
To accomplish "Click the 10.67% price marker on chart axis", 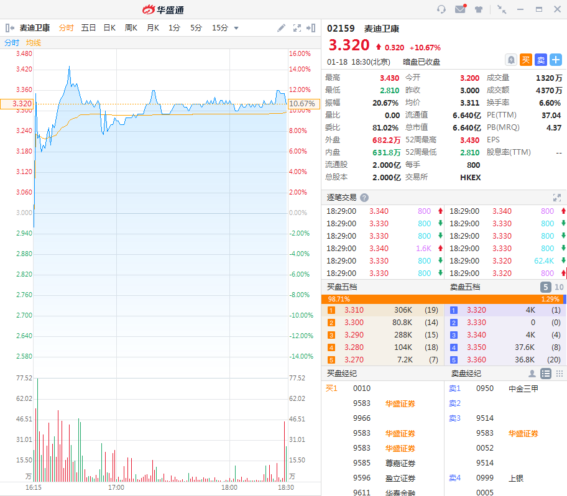I will coord(304,104).
